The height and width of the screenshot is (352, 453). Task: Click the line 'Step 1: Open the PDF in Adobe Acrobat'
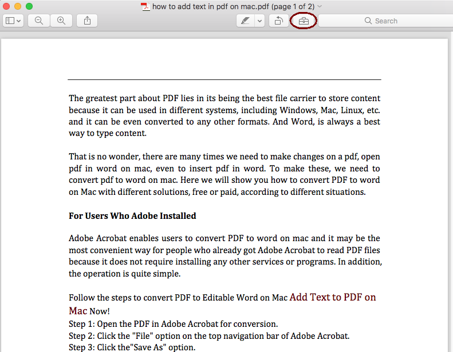click(x=173, y=324)
